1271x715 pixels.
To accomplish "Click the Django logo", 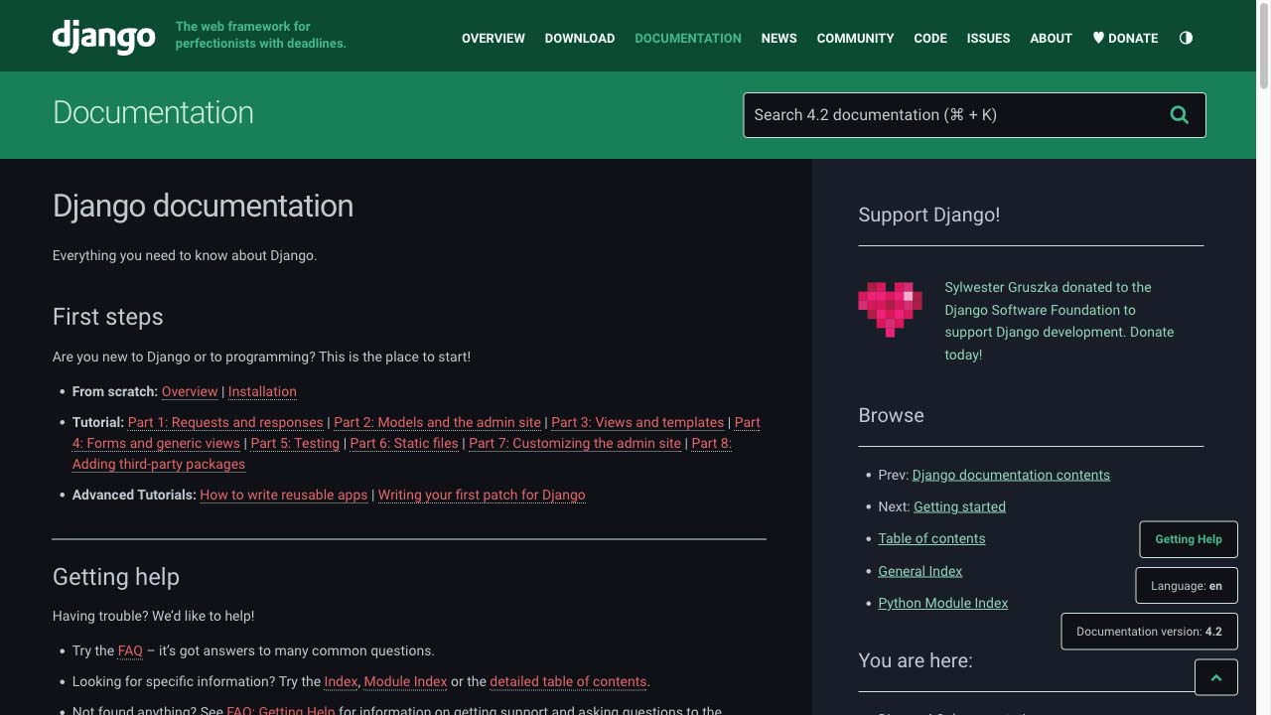I will pyautogui.click(x=103, y=37).
